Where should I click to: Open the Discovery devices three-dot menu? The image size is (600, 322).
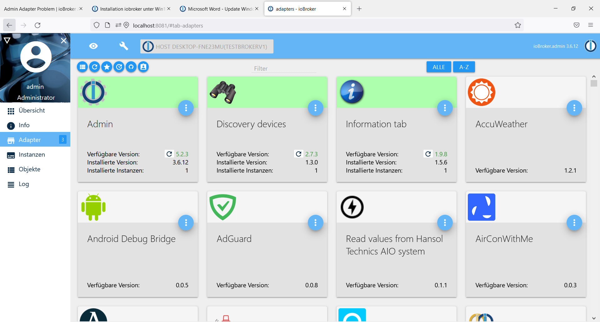tap(315, 108)
